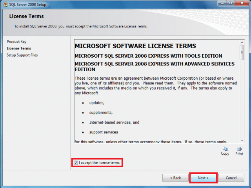Go back with the Back button
251x188 pixels.
(175, 178)
